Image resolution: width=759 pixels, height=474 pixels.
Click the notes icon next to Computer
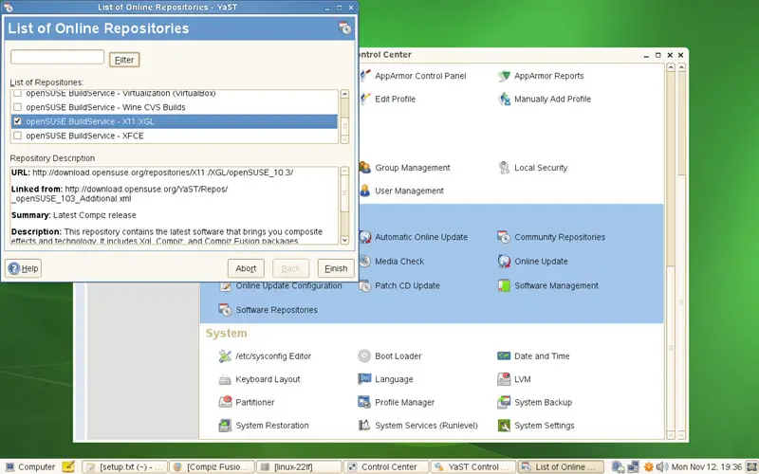(x=68, y=466)
